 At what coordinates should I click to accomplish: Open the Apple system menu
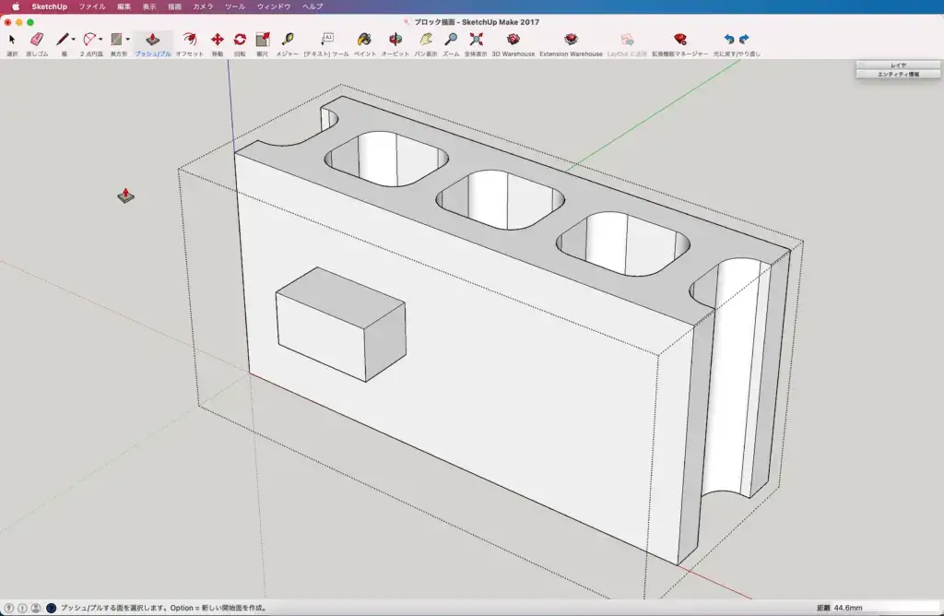click(16, 6)
